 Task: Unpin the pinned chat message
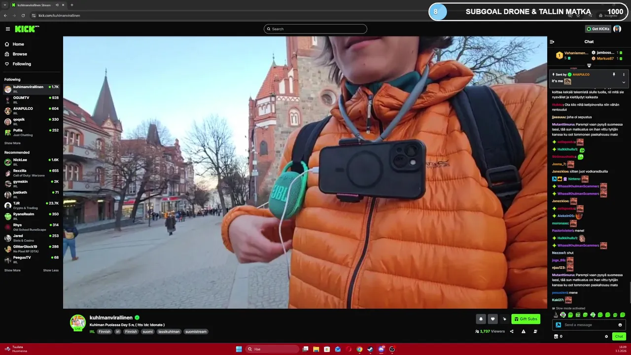[x=614, y=74]
